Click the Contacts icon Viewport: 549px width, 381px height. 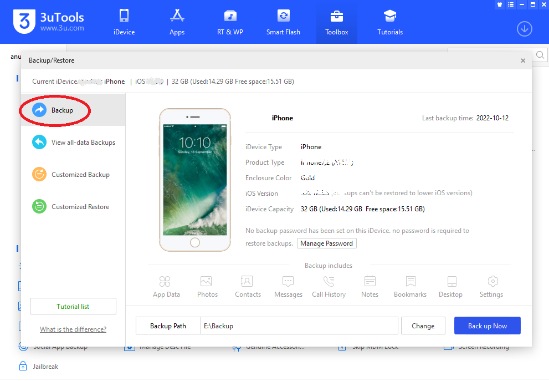(247, 281)
